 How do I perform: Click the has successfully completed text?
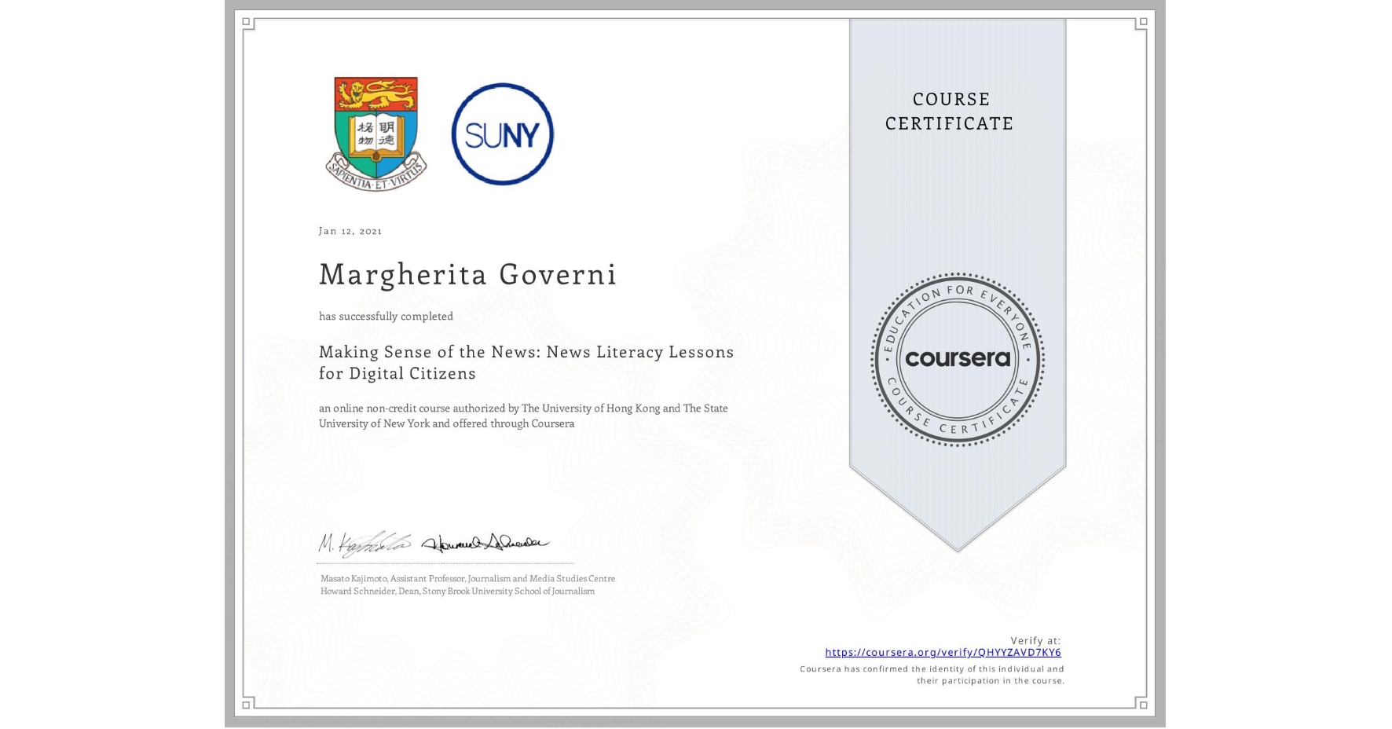point(386,316)
